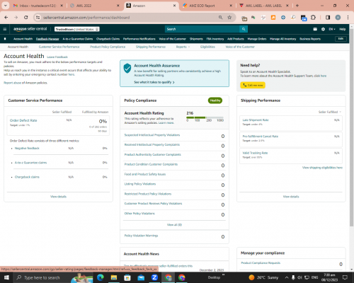
Task: Switch to the Inbox Gmail tab
Action: tap(38, 6)
